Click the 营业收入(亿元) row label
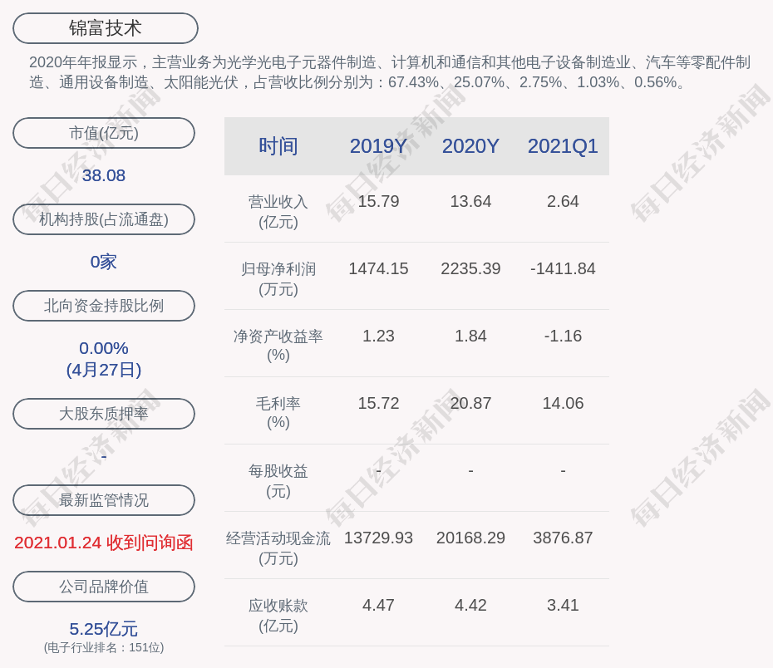This screenshot has height=668, width=773. (278, 212)
